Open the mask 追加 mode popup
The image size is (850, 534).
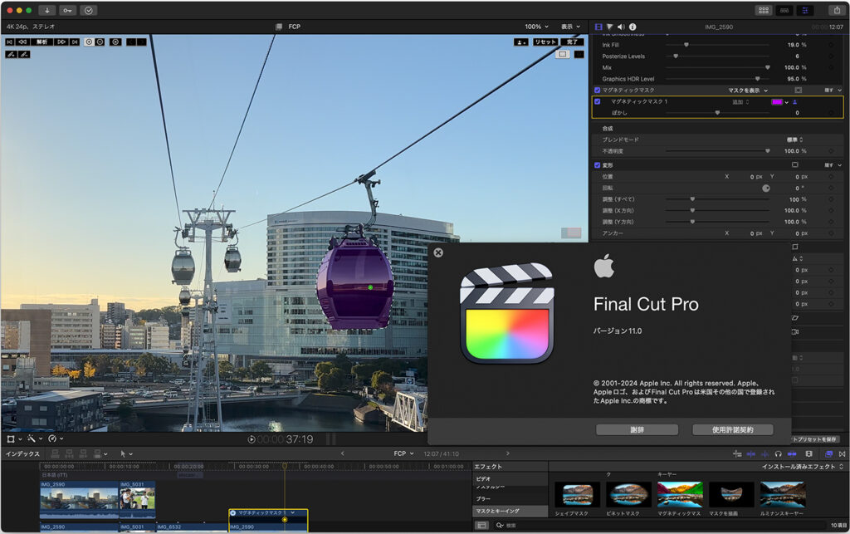click(740, 102)
